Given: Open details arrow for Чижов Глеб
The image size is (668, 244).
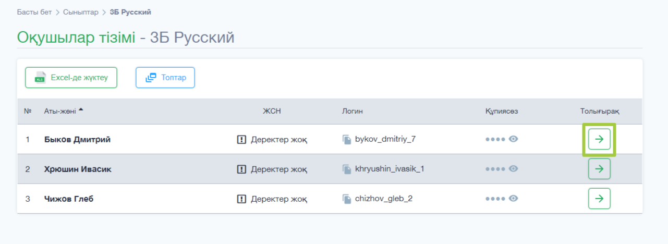Looking at the screenshot, I should (599, 199).
